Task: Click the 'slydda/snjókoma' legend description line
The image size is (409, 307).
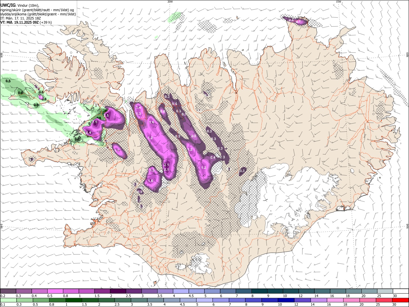Action: (38, 14)
